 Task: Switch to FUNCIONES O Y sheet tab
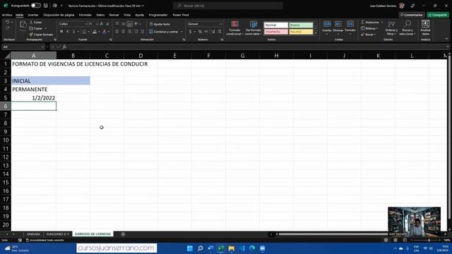click(58, 234)
